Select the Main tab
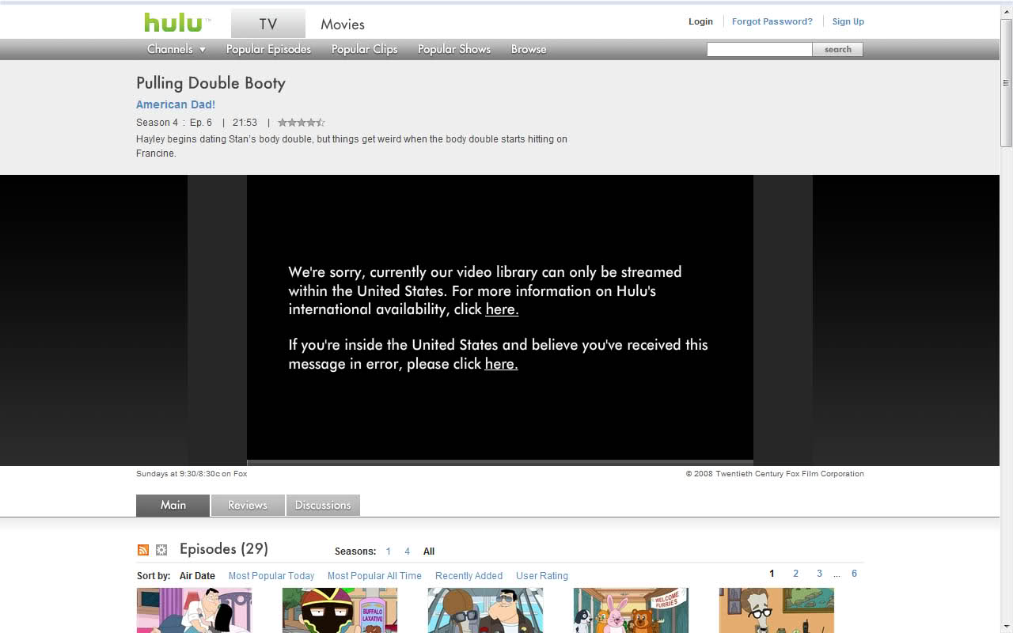The height and width of the screenshot is (633, 1013). coord(173,505)
